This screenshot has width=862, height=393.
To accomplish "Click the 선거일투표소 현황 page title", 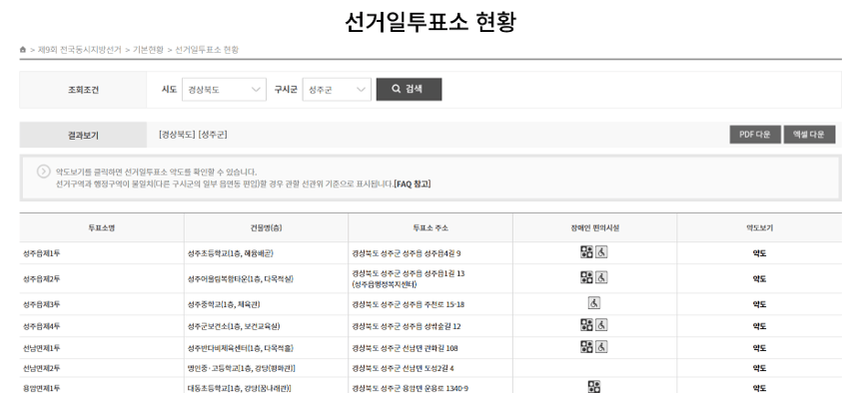I will pyautogui.click(x=431, y=22).
